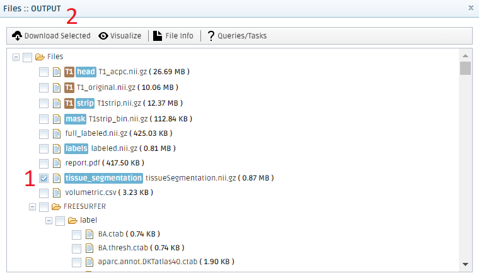Click the File Info document icon
Screen dimensions: 479x278
tap(158, 36)
